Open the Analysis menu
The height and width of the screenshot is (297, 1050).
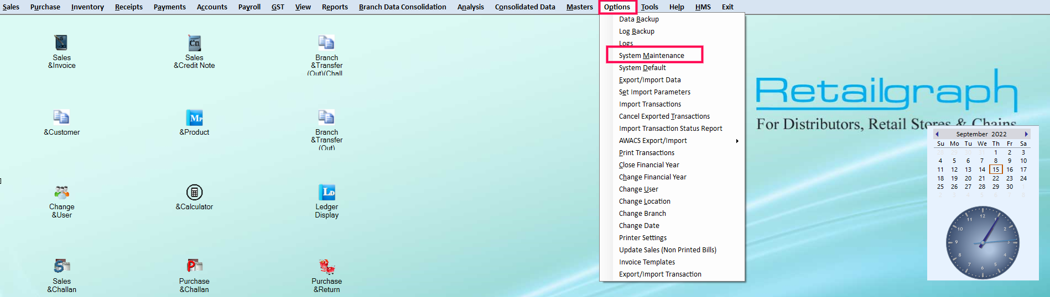pyautogui.click(x=471, y=7)
